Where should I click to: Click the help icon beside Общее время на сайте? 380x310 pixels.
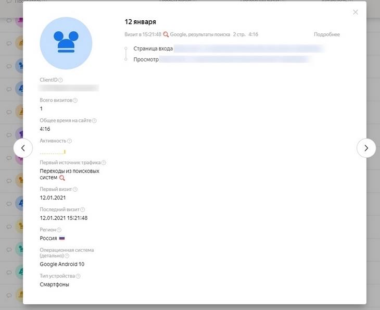[x=94, y=121]
